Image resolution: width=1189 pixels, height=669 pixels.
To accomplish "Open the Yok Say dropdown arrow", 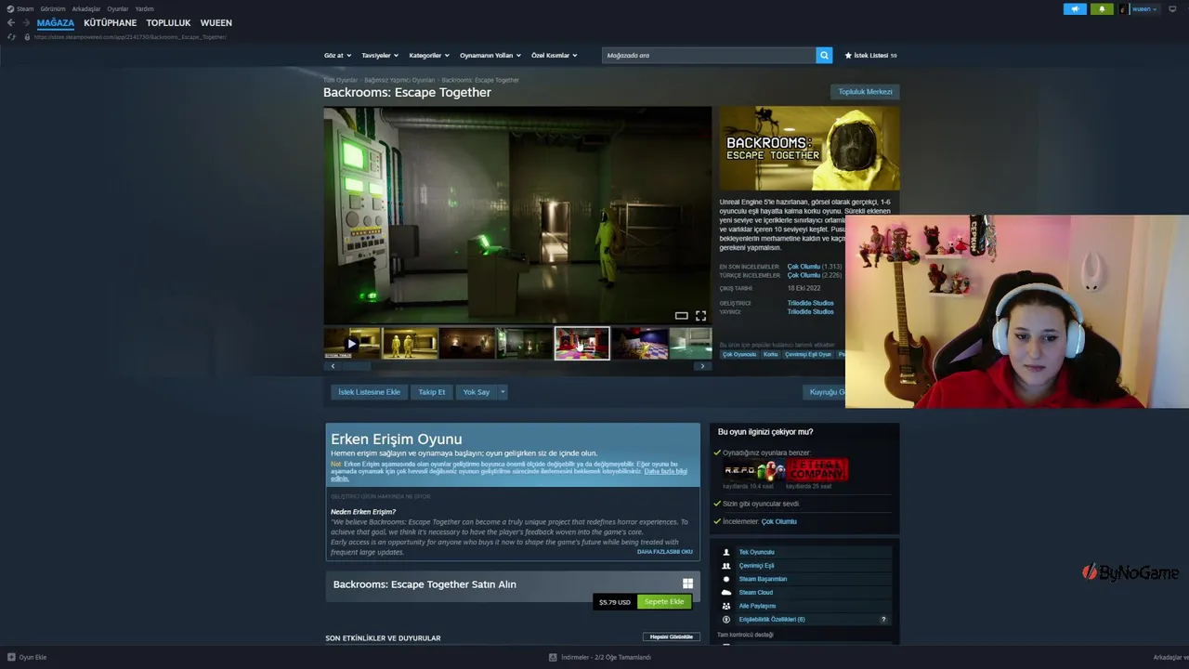I will click(503, 392).
